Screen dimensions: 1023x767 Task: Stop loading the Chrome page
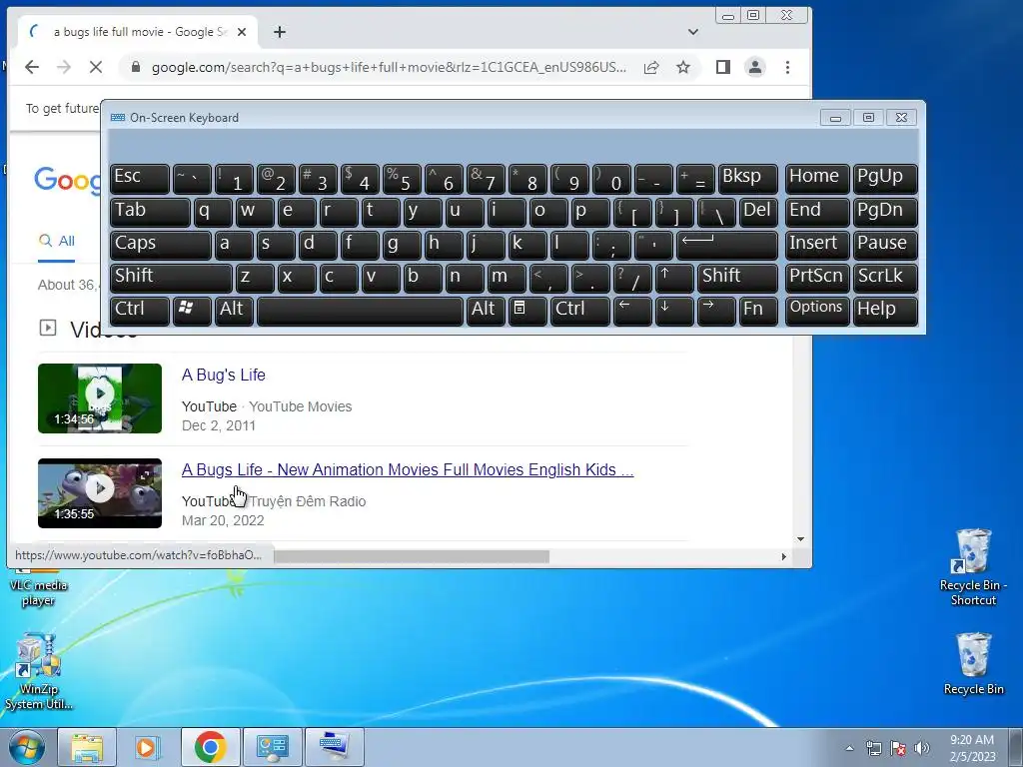(x=95, y=67)
